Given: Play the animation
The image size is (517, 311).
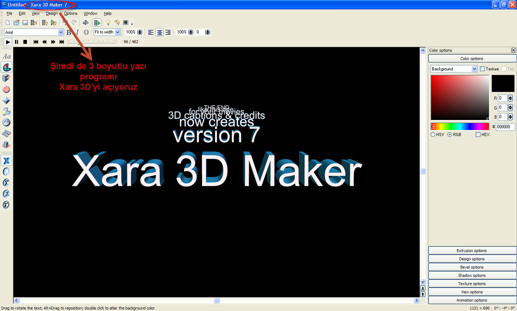Looking at the screenshot, I should click(x=8, y=42).
